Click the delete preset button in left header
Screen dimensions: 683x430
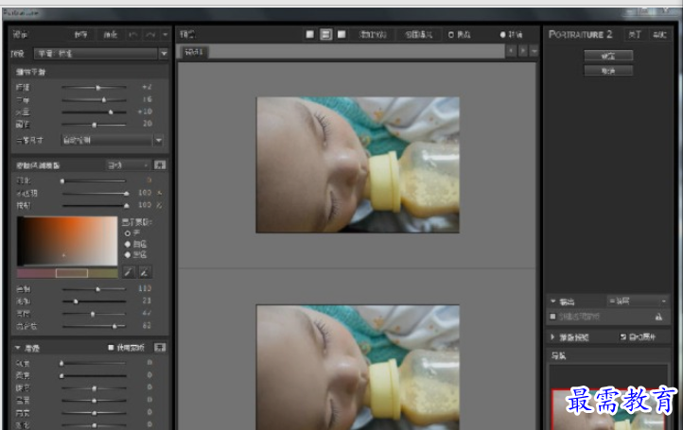[x=110, y=34]
